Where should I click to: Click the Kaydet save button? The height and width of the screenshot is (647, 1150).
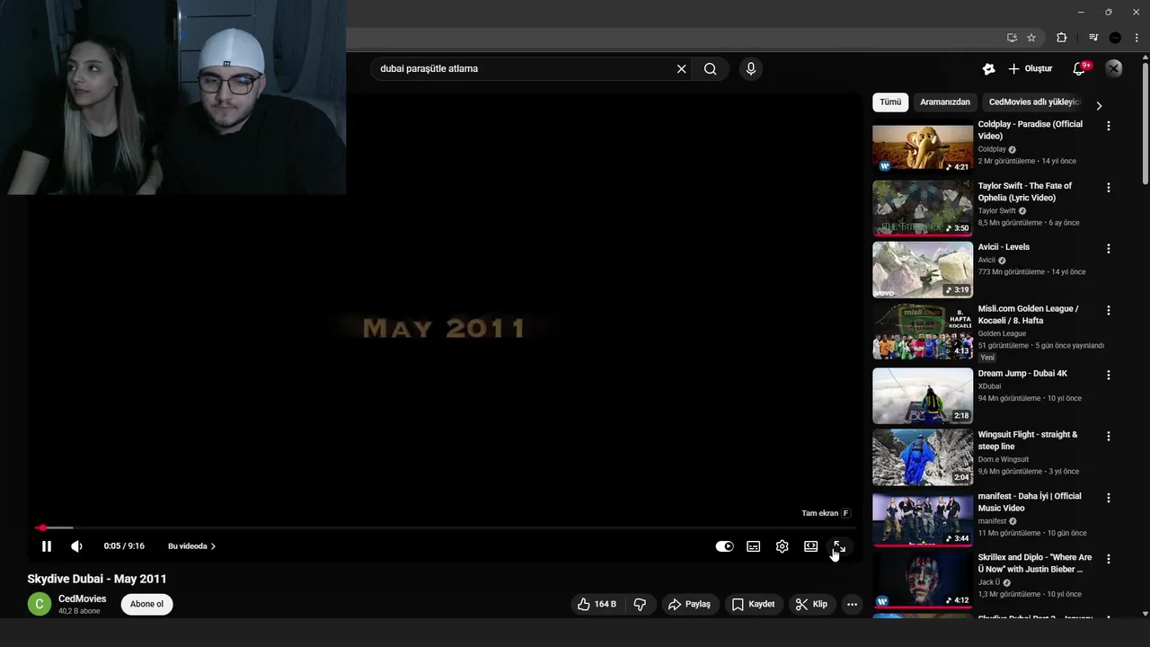click(753, 604)
